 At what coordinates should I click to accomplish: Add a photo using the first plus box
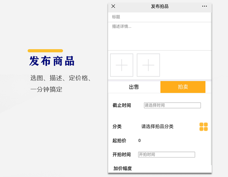click(122, 65)
